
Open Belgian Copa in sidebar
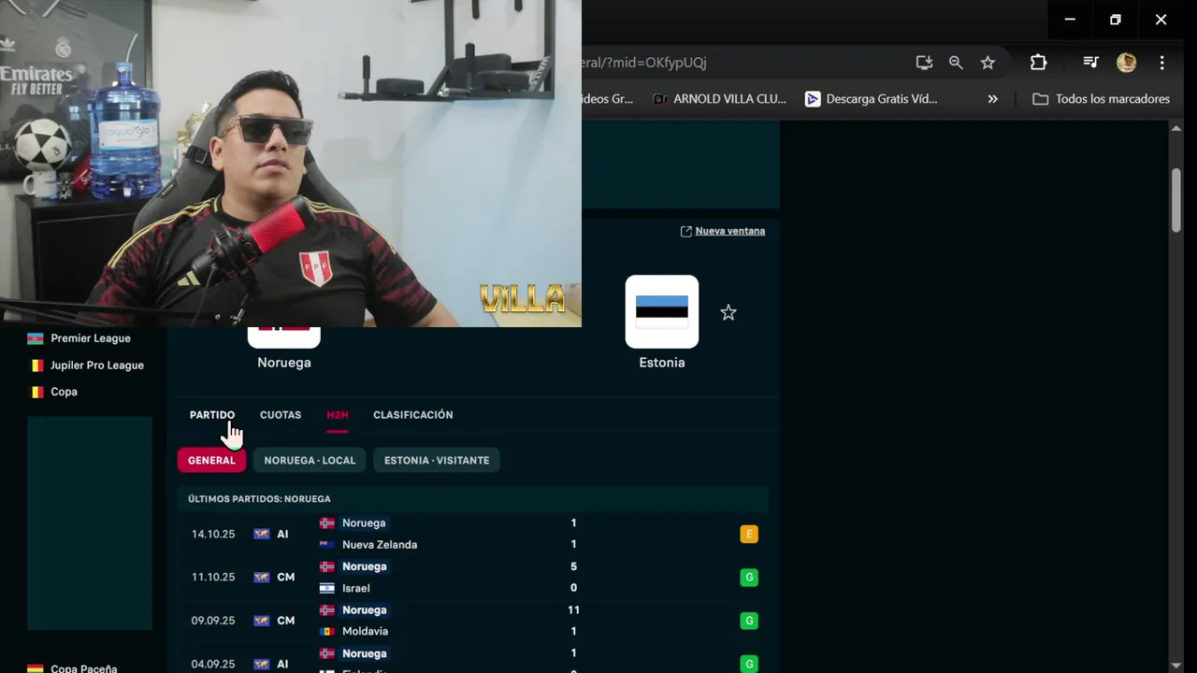64,392
